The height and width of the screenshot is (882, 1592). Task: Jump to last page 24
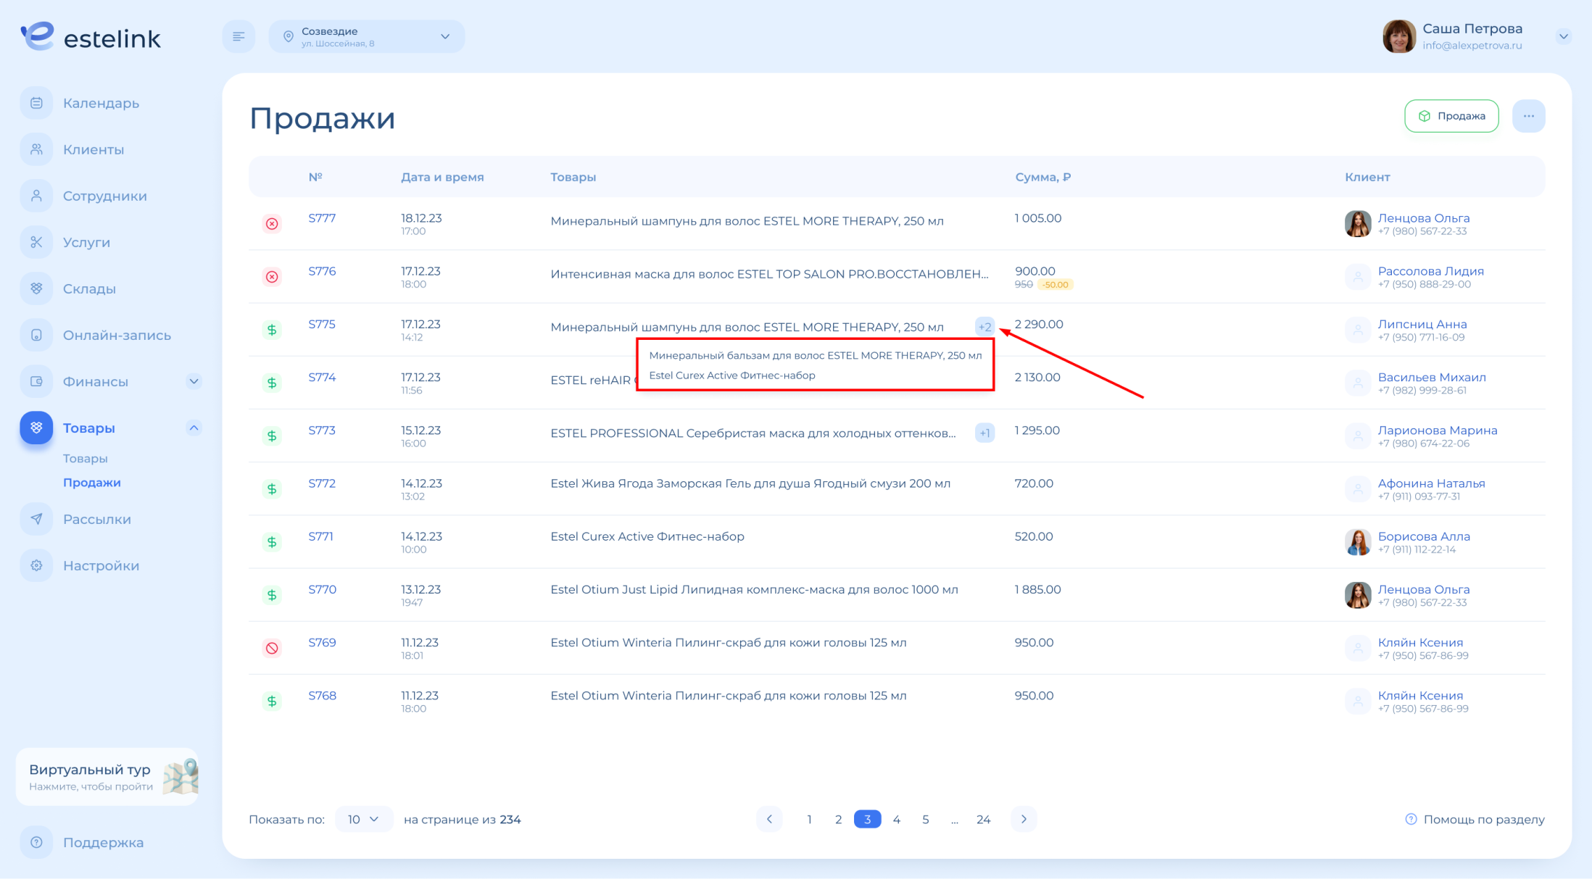(983, 819)
